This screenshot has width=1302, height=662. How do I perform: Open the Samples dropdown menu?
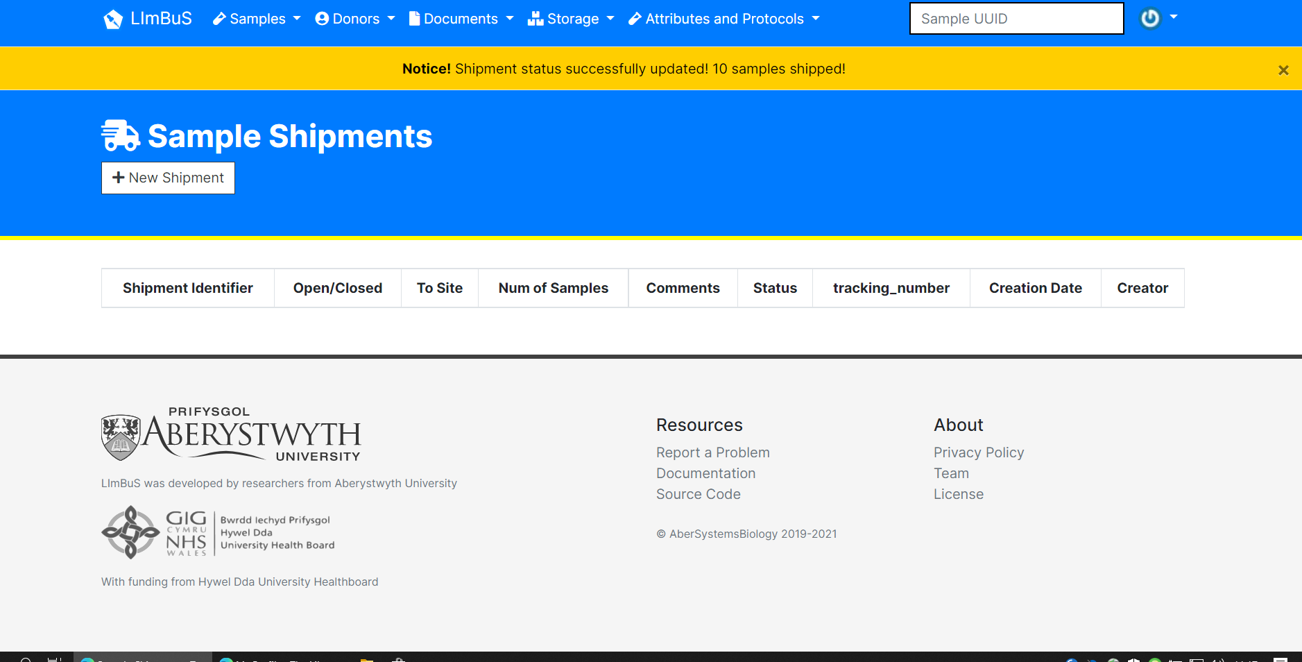pos(257,19)
